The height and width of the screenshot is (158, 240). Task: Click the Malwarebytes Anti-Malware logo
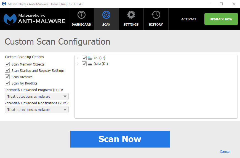34,19
